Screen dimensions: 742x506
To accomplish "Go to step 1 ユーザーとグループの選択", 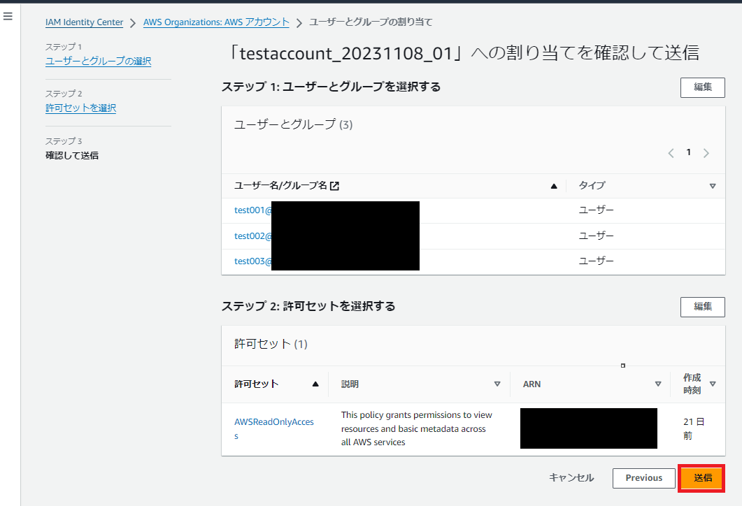I will point(99,61).
